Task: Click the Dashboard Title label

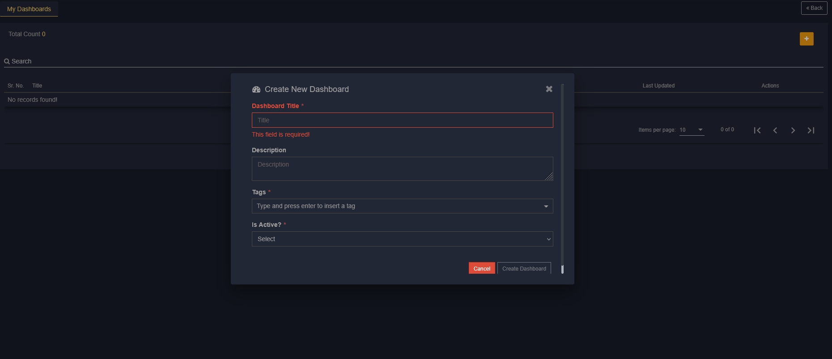Action: (x=275, y=106)
